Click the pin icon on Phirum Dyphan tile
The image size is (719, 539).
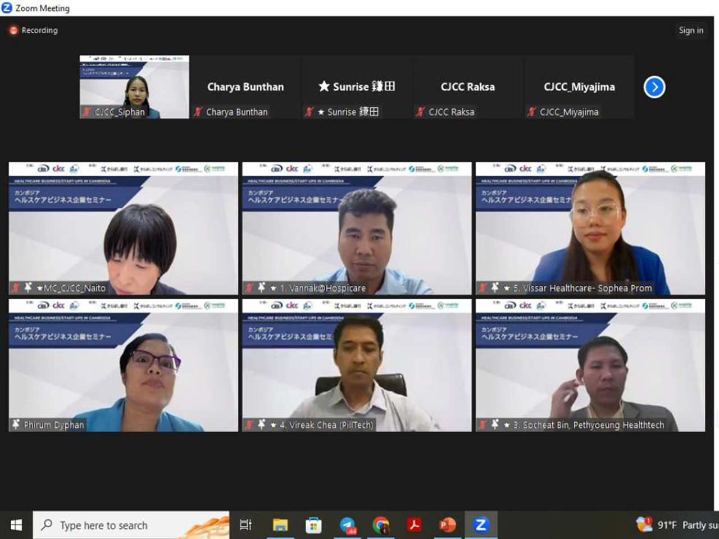16,424
